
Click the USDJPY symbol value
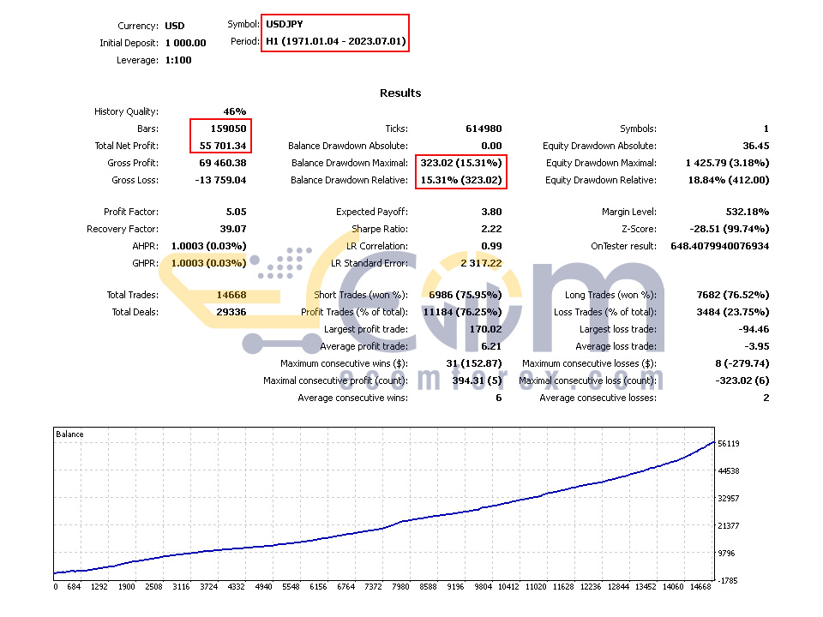point(284,24)
